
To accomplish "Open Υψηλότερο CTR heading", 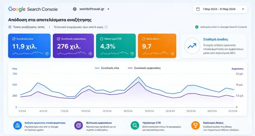I will [x=151, y=123].
